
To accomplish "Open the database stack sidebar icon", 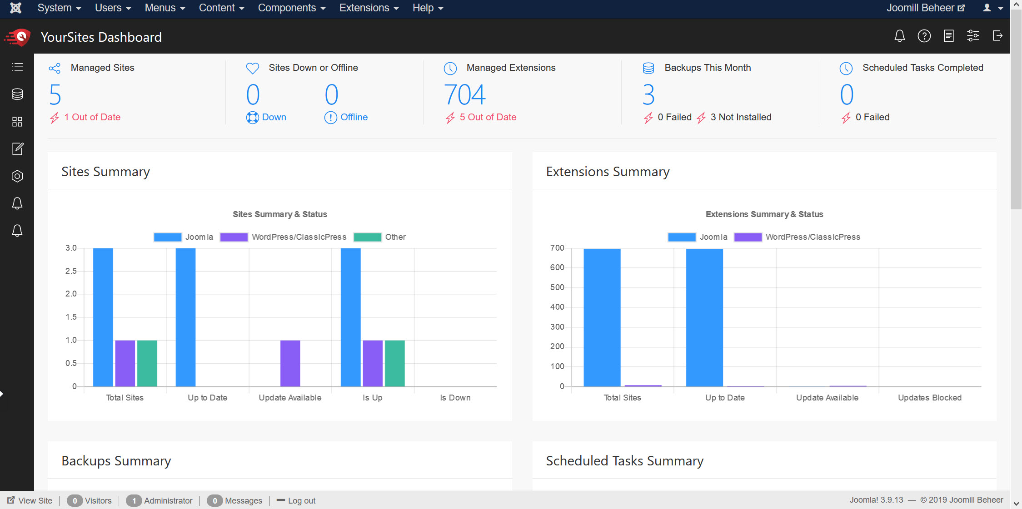I will (17, 94).
